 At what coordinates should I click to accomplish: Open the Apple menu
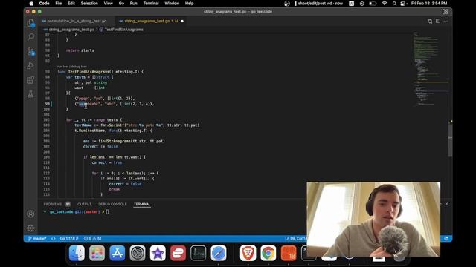coord(31,3)
